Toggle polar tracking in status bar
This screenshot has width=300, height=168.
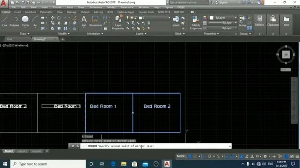point(210,156)
